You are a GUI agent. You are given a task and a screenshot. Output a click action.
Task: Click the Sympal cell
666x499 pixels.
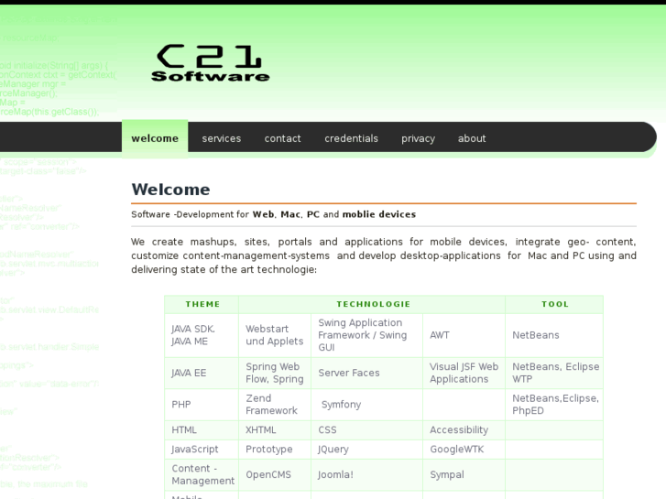click(x=464, y=475)
